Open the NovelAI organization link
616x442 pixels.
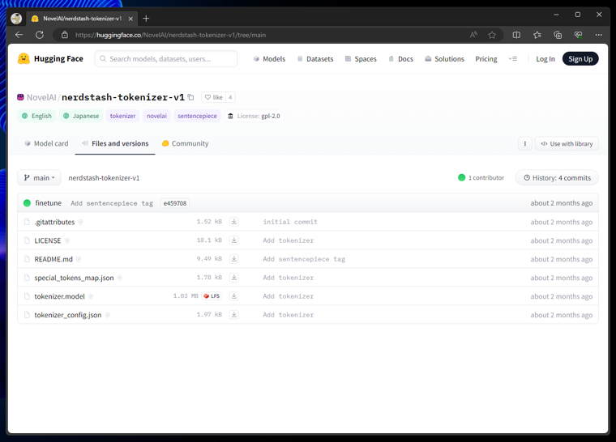[41, 97]
